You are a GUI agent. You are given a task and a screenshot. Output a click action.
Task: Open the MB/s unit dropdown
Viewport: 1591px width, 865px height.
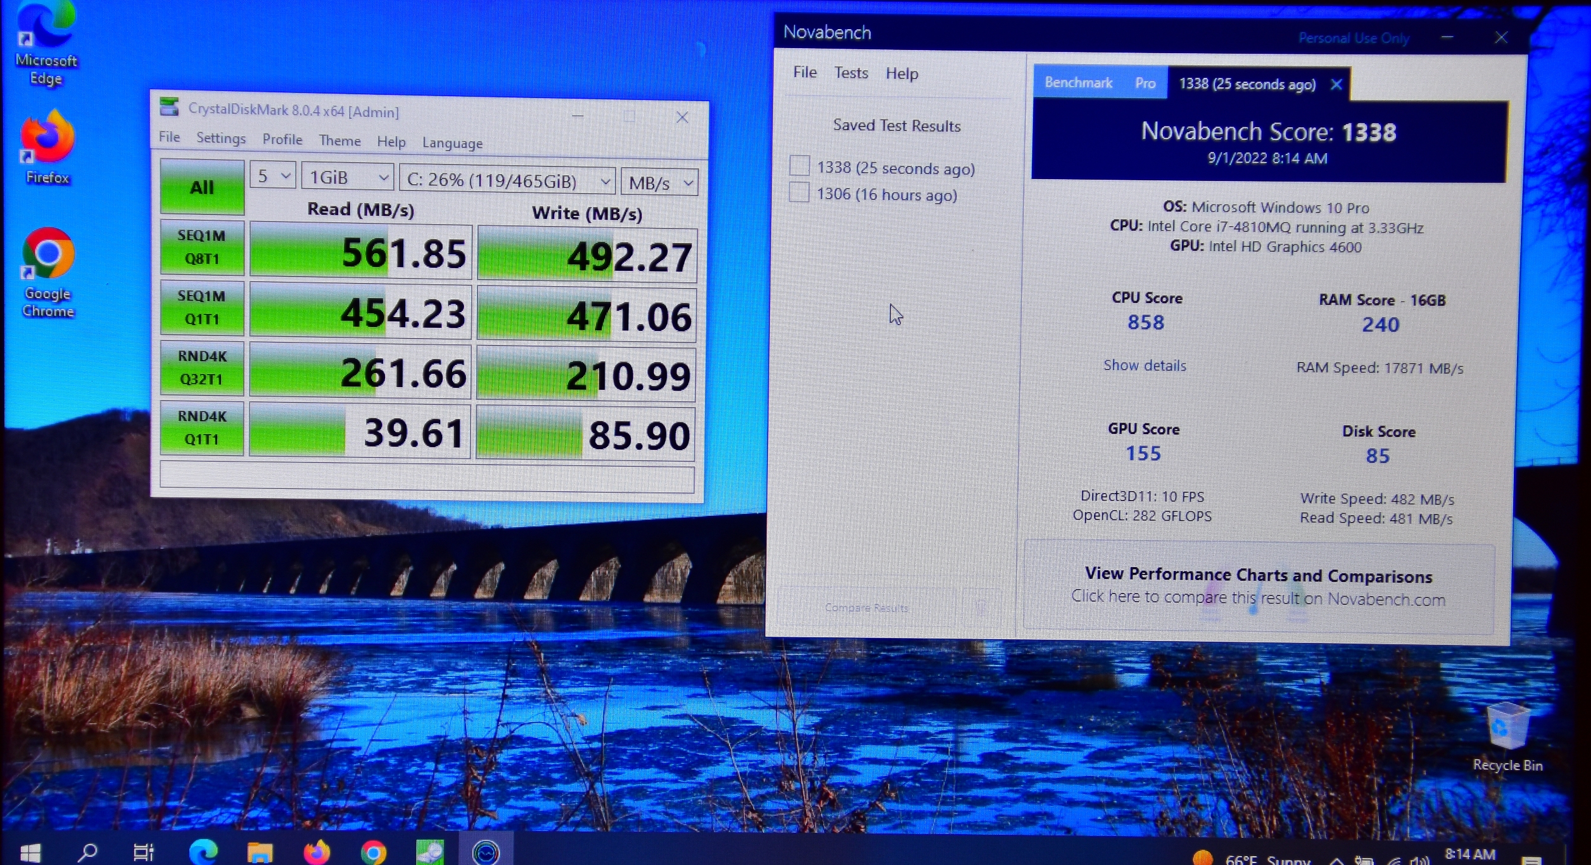(660, 183)
